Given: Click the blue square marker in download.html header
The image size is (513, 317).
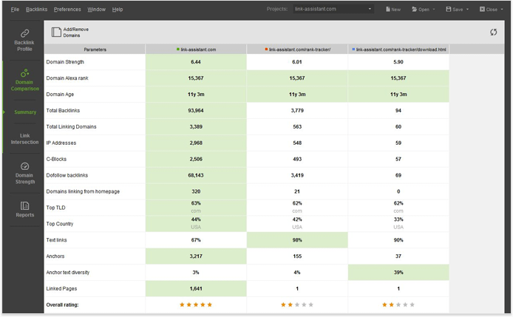Looking at the screenshot, I should click(353, 49).
